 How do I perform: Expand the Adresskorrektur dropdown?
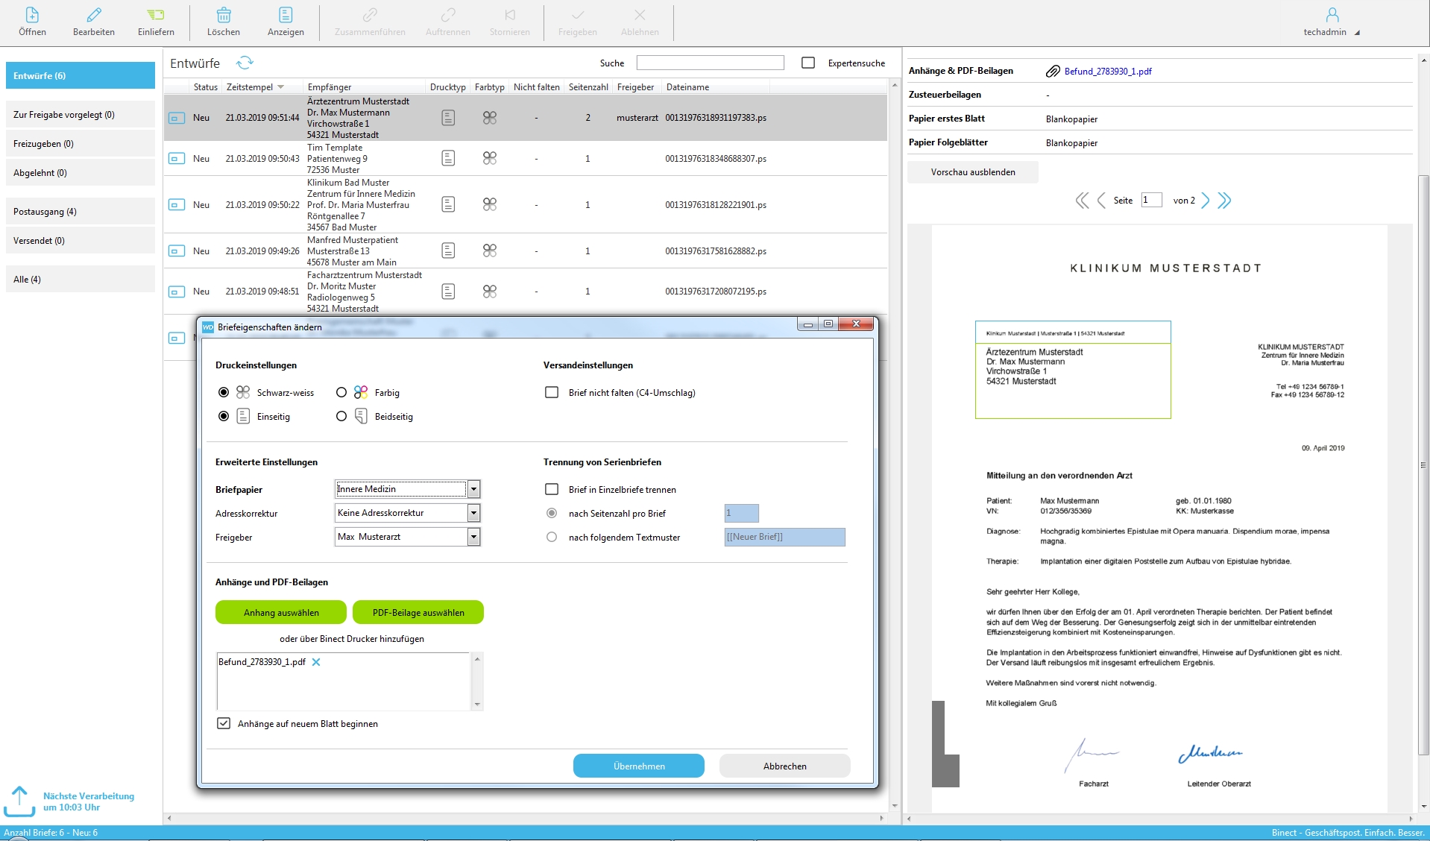click(473, 513)
